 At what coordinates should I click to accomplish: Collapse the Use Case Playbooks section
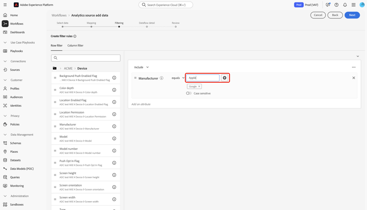pyautogui.click(x=5, y=43)
